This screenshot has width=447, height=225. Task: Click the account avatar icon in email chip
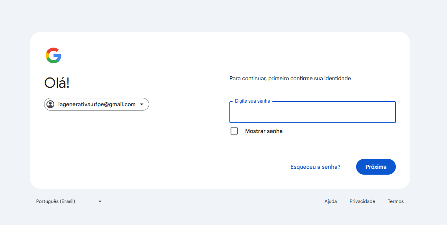click(50, 104)
